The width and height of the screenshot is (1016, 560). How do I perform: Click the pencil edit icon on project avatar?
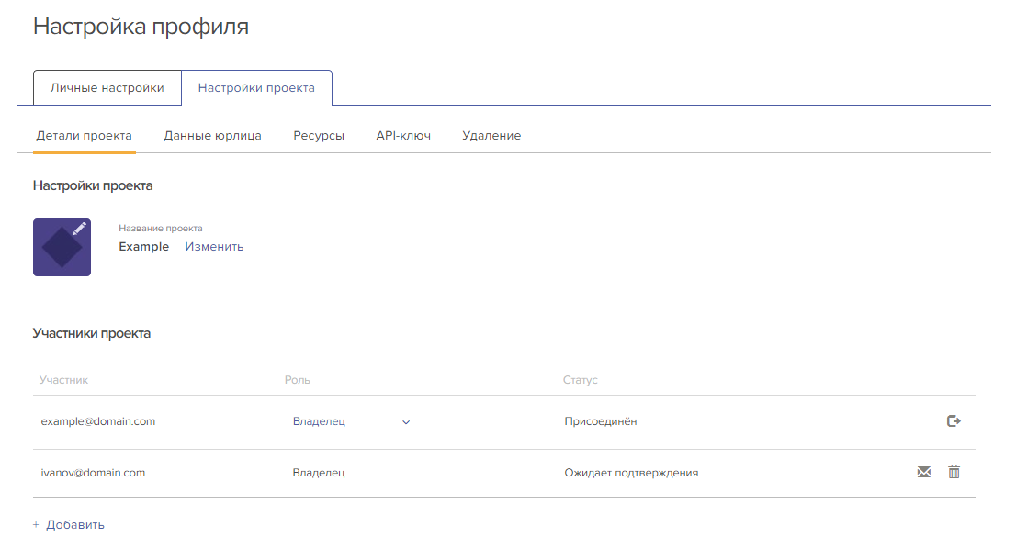coord(80,229)
